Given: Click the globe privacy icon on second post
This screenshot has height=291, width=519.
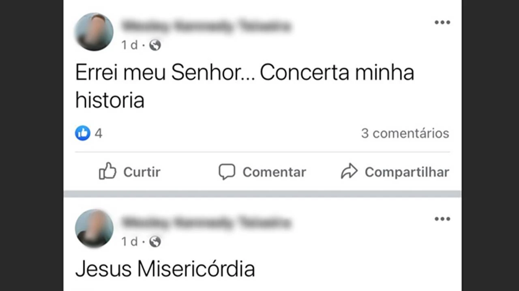Looking at the screenshot, I should pyautogui.click(x=155, y=242).
